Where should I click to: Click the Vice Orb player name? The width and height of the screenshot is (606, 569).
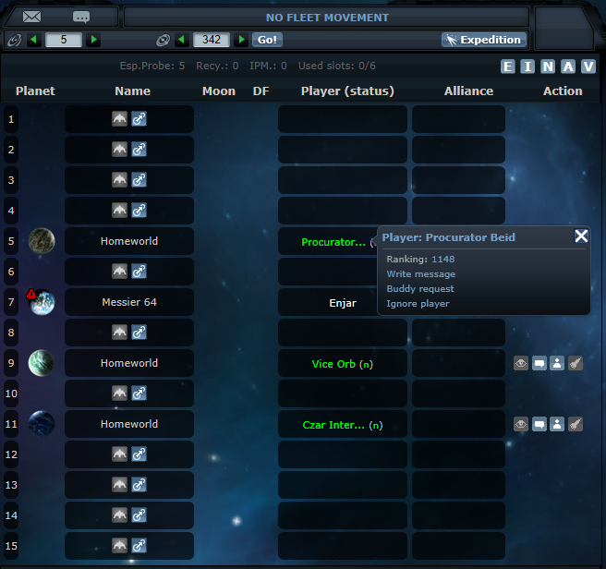point(333,364)
